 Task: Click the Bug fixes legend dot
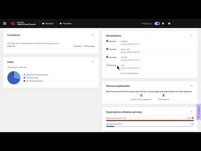(x=24, y=78)
